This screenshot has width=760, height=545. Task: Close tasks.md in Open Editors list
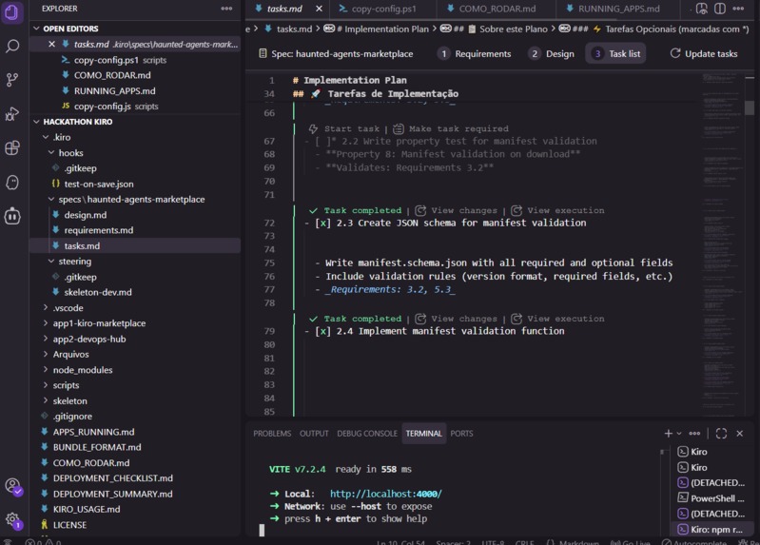tap(52, 44)
